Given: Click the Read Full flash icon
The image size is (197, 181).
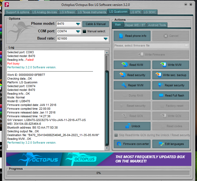Looking at the screenshot, I should click(161, 95).
